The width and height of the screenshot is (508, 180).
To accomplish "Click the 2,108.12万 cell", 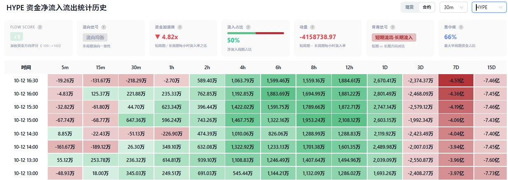I will tap(349, 120).
